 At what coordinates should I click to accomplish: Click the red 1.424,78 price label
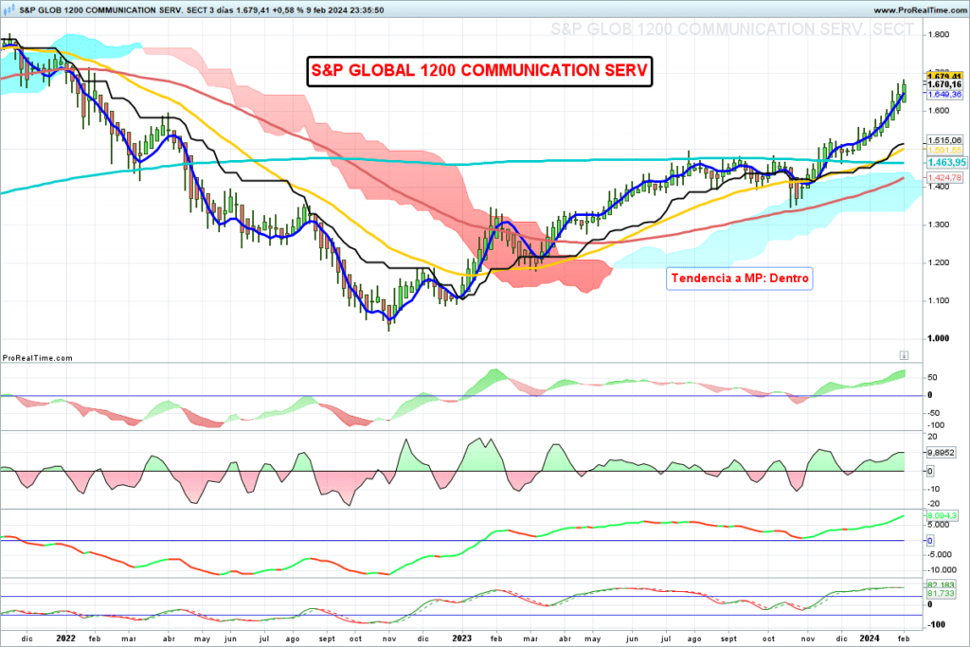944,177
